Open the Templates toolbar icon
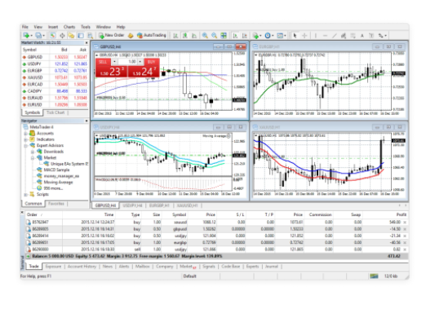The image size is (426, 309). coord(280,35)
